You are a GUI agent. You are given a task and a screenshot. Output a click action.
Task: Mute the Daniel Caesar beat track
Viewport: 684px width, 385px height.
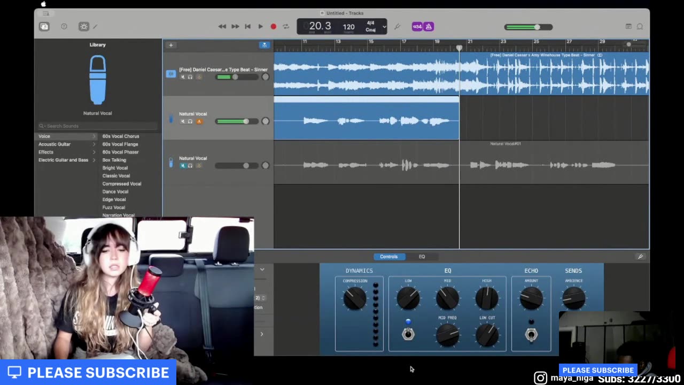(183, 77)
